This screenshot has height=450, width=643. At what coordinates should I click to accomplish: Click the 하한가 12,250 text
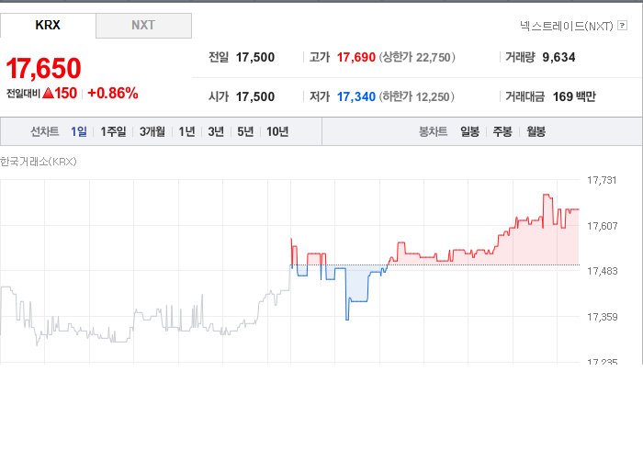pos(417,96)
